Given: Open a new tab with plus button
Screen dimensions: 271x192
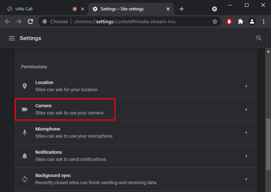Looking at the screenshot, I should point(182,9).
